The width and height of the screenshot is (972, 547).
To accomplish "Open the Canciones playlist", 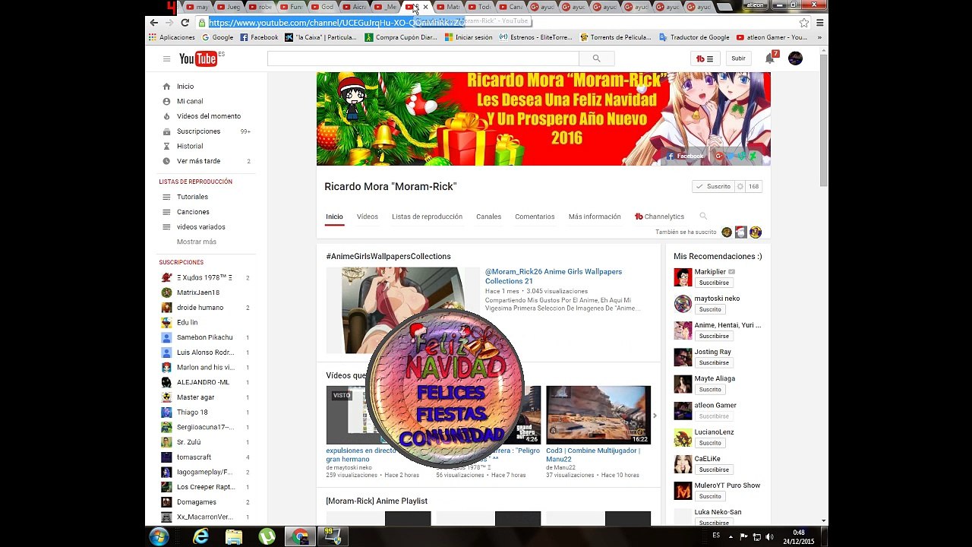I will tap(193, 212).
